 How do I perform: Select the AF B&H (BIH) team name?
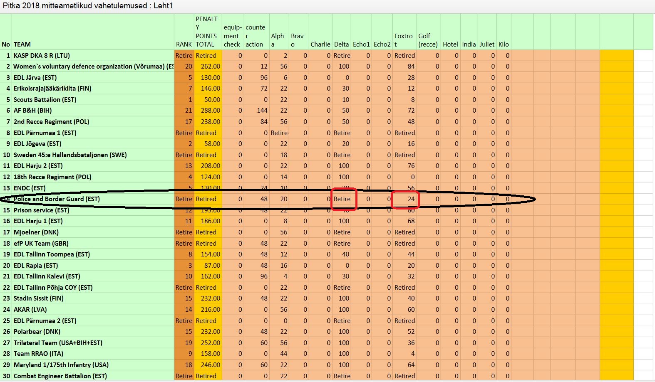pyautogui.click(x=33, y=111)
